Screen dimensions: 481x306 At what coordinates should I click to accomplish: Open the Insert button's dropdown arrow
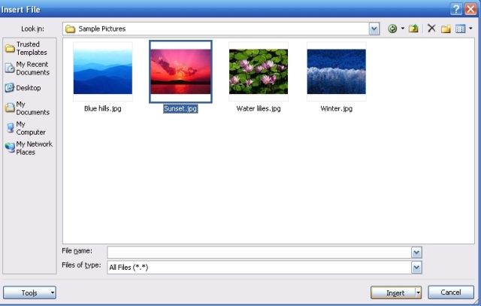coord(418,292)
